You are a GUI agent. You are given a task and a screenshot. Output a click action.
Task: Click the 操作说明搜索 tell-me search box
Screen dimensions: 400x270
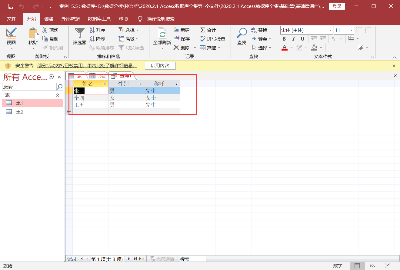pos(161,19)
